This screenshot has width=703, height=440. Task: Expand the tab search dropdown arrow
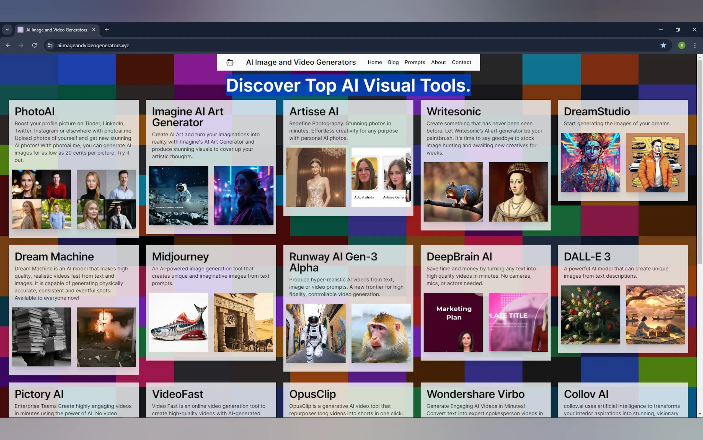coord(7,30)
